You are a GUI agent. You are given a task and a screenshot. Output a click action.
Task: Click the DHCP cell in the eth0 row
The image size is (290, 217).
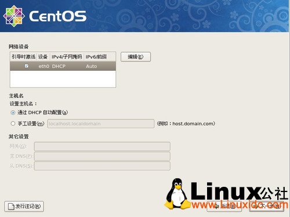59,66
